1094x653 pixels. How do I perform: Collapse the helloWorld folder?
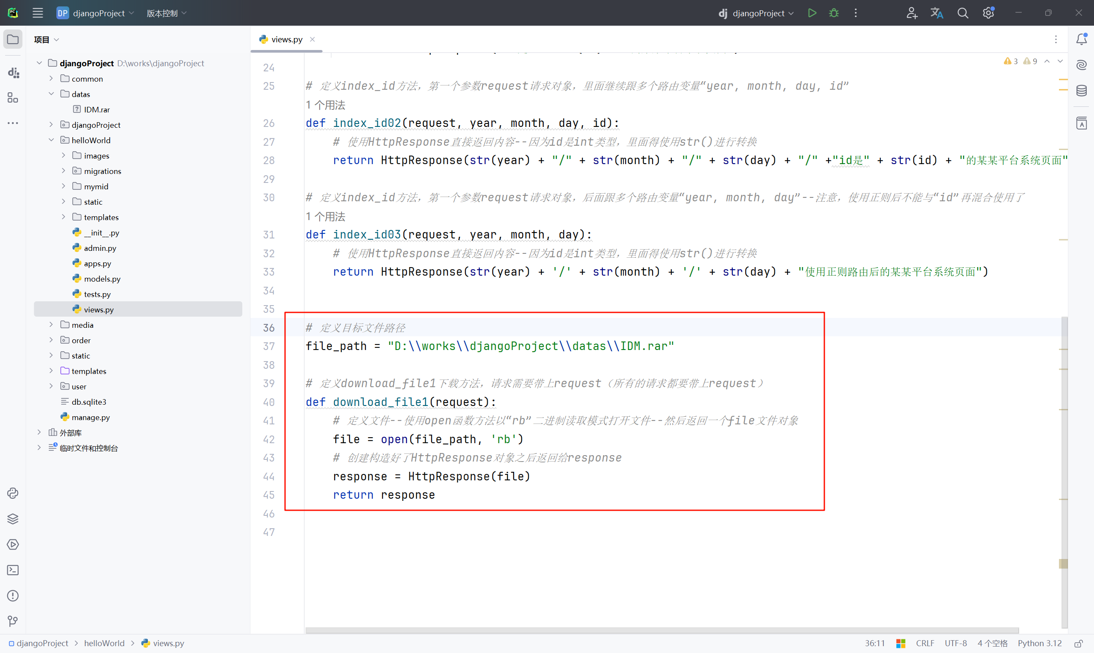51,140
